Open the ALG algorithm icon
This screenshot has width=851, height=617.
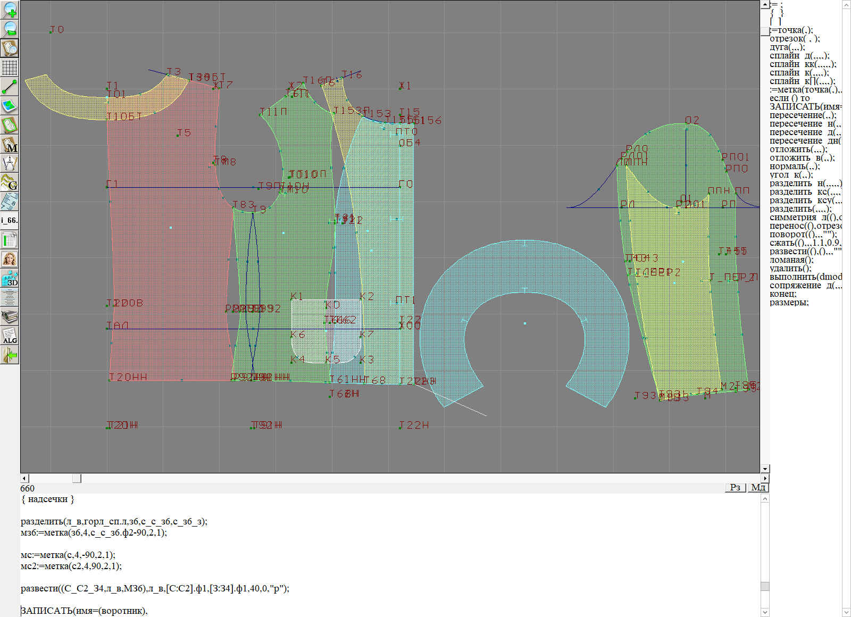(10, 336)
